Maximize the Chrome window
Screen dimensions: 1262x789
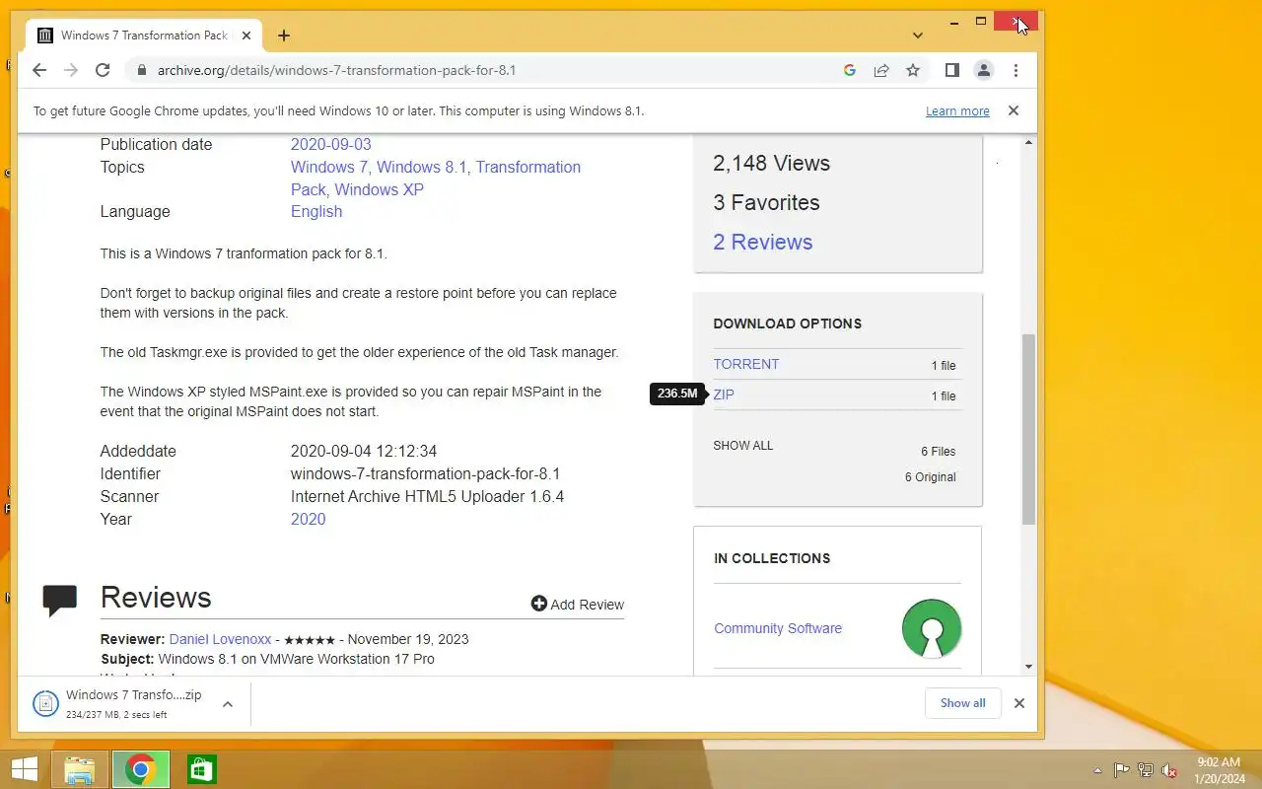click(981, 22)
